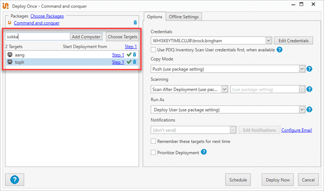The height and width of the screenshot is (191, 324).
Task: Click the computer name field containing sokka
Action: tap(38, 37)
